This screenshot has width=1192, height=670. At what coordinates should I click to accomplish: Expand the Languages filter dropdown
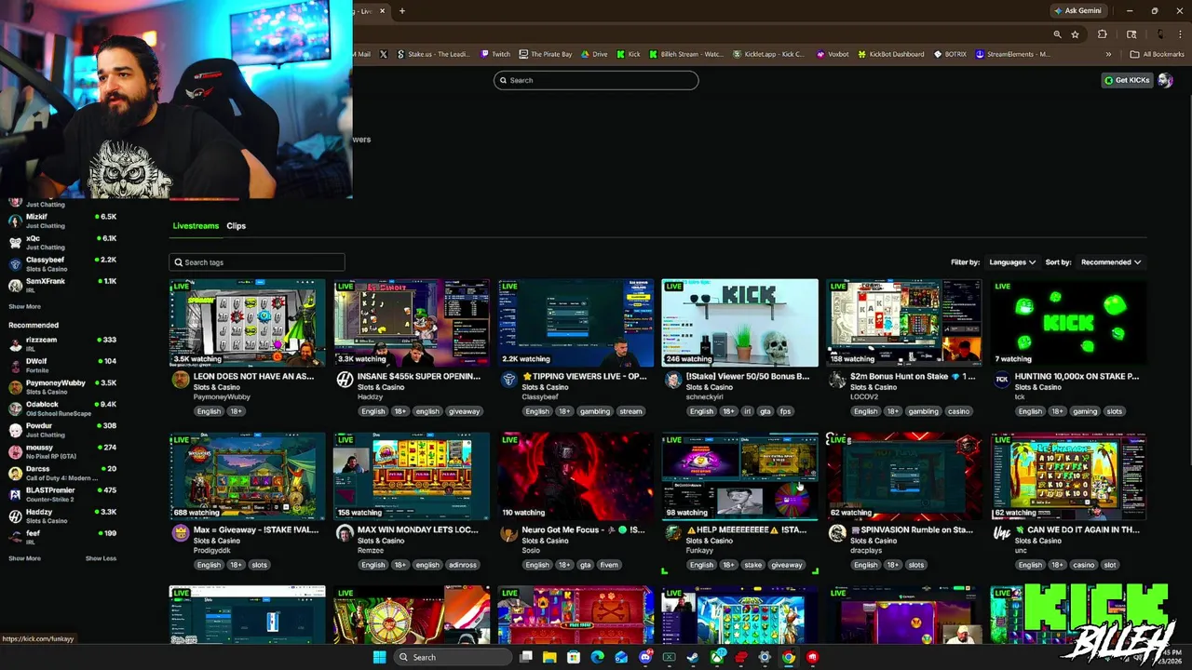(x=1012, y=262)
